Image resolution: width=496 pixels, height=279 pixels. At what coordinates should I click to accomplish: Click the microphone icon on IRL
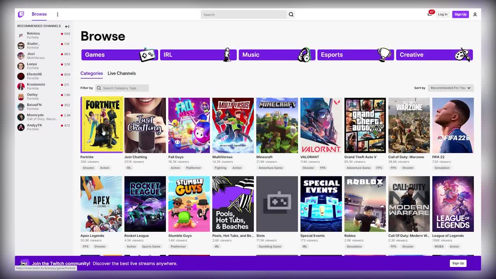pos(227,55)
